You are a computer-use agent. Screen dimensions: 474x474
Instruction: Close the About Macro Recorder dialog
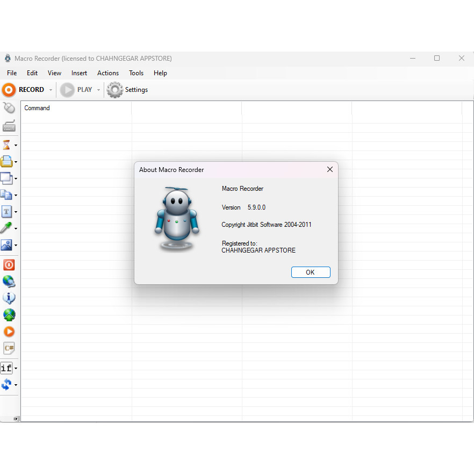point(329,170)
